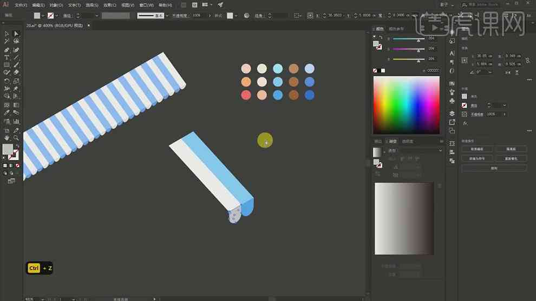Activate the Fill box in the toolbar

(x=8, y=149)
